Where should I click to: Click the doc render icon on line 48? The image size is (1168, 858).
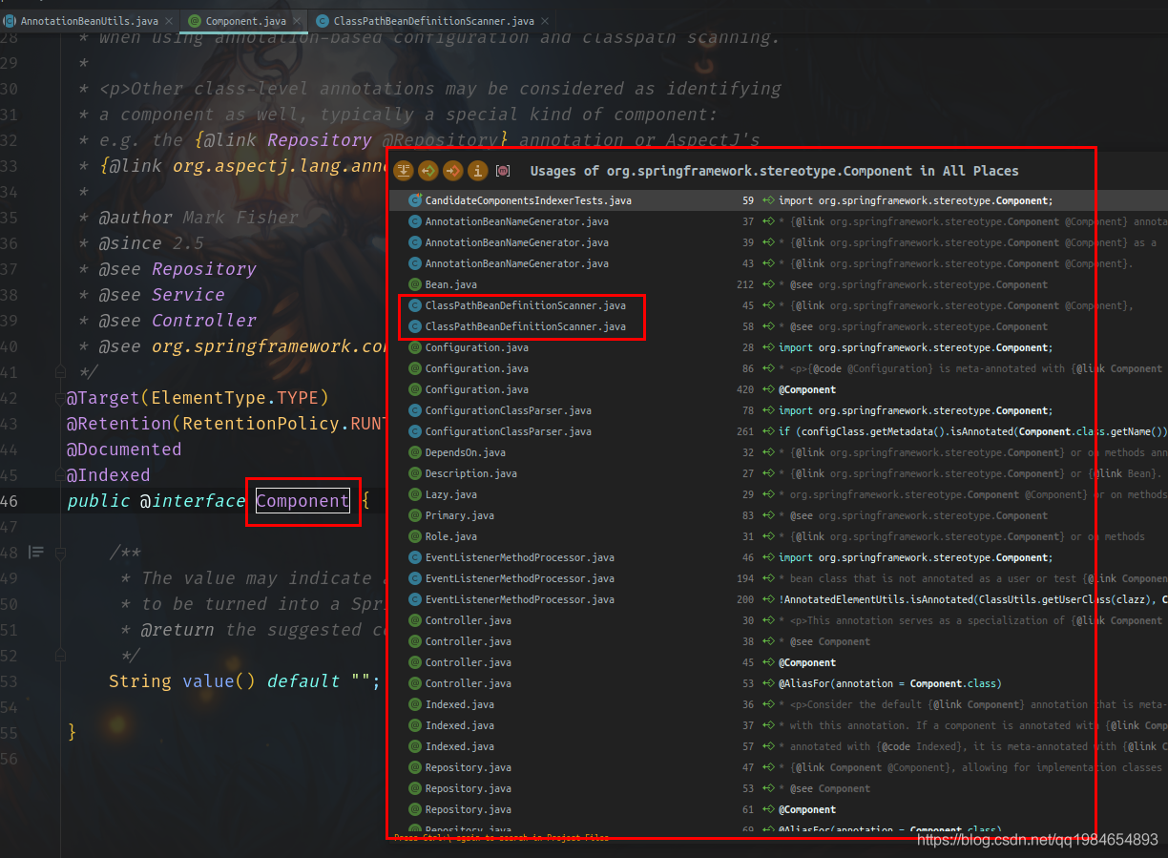pyautogui.click(x=36, y=552)
